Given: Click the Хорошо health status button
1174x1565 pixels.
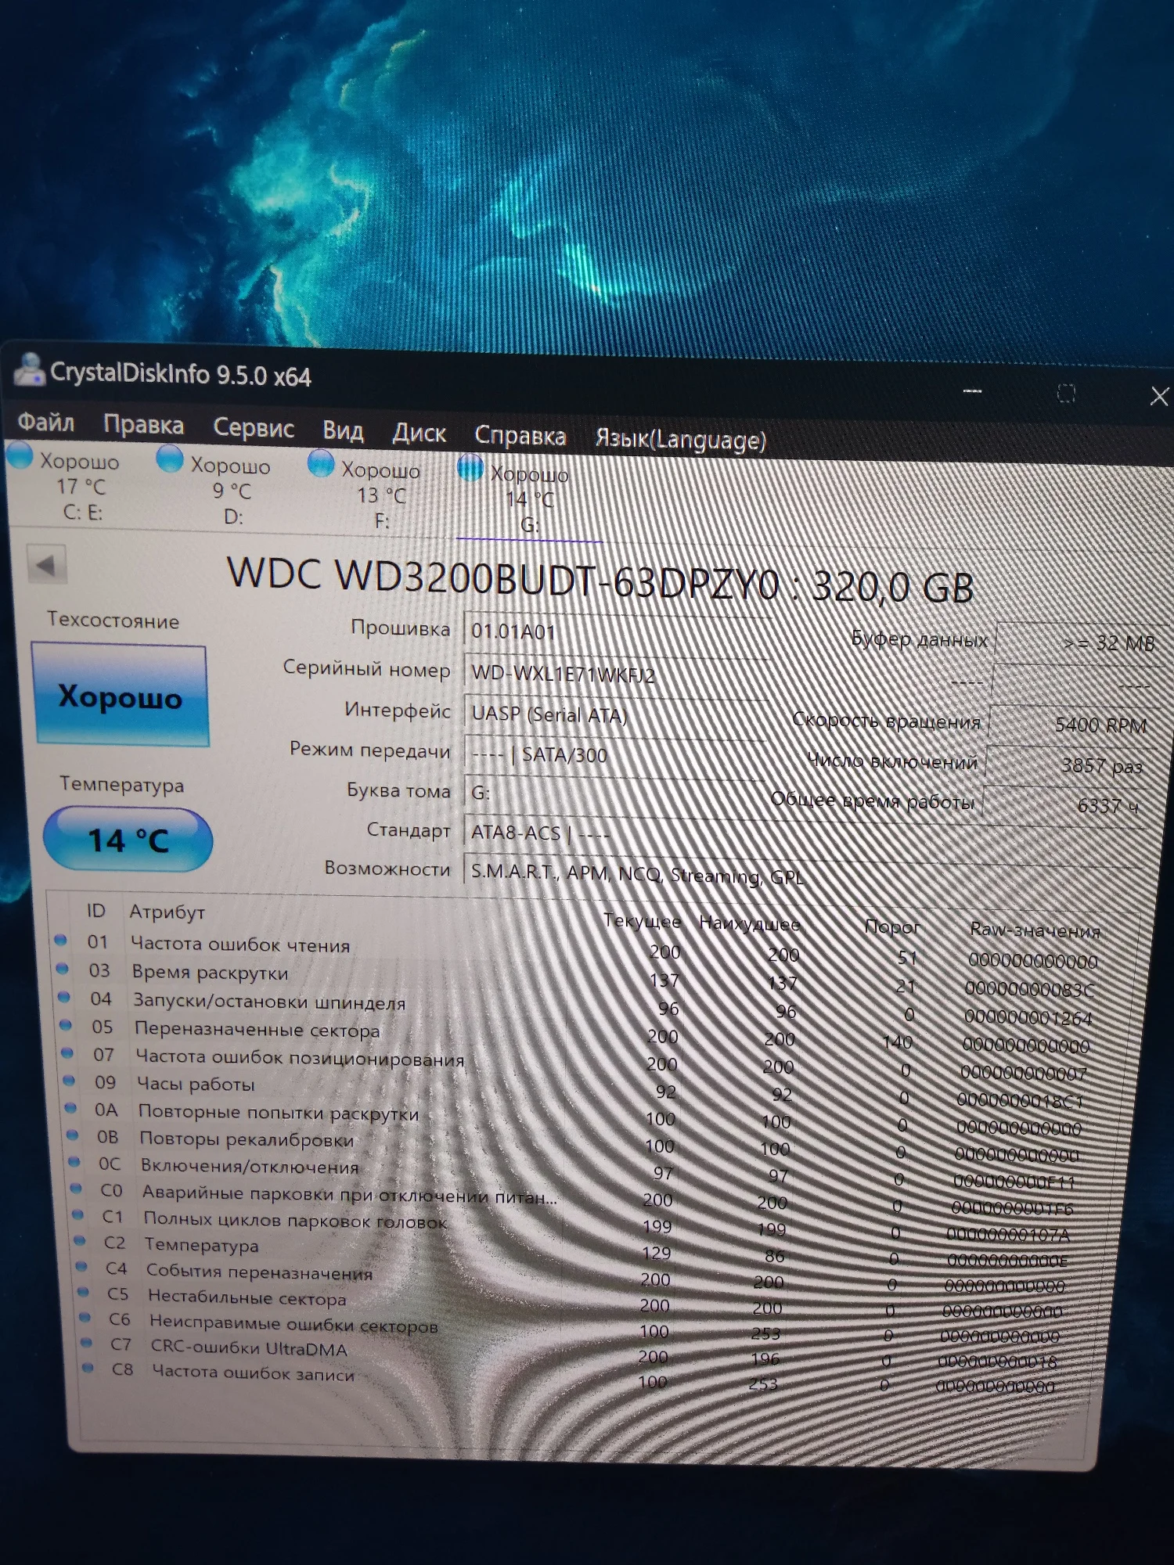Looking at the screenshot, I should tap(120, 695).
